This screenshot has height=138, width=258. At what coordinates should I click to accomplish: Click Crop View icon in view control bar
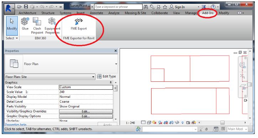pyautogui.click(x=166, y=123)
